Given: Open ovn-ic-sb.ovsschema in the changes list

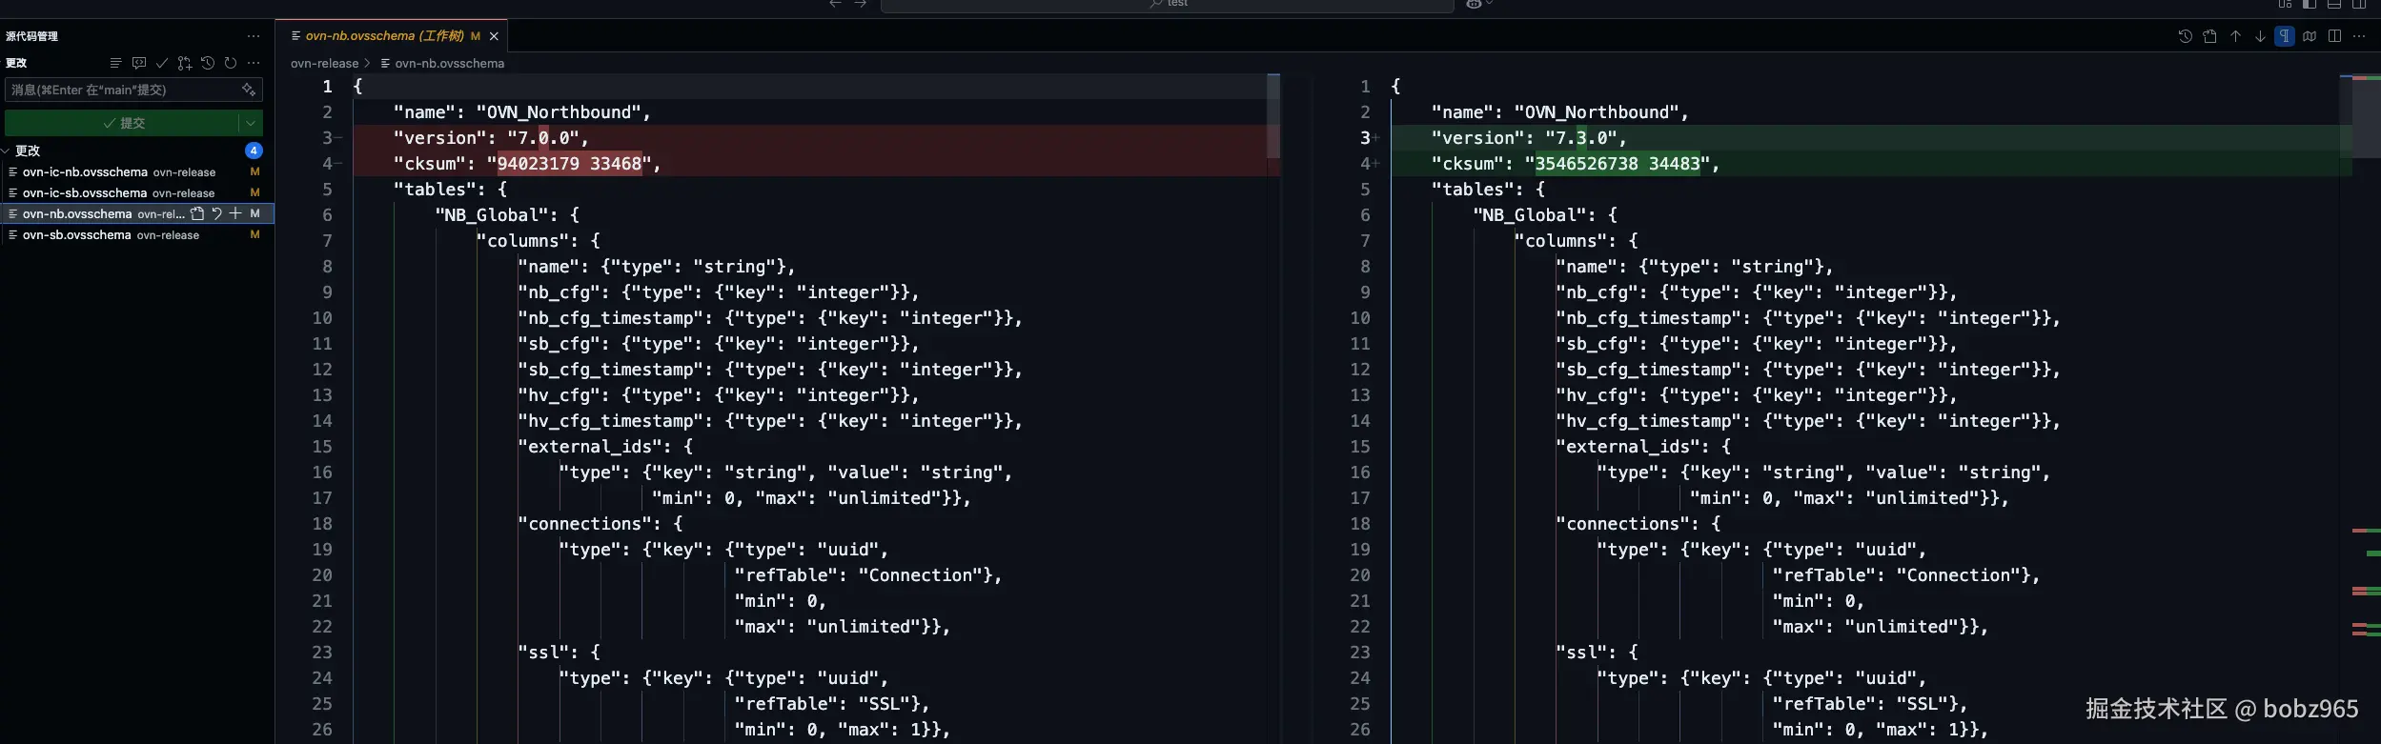Looking at the screenshot, I should (137, 193).
